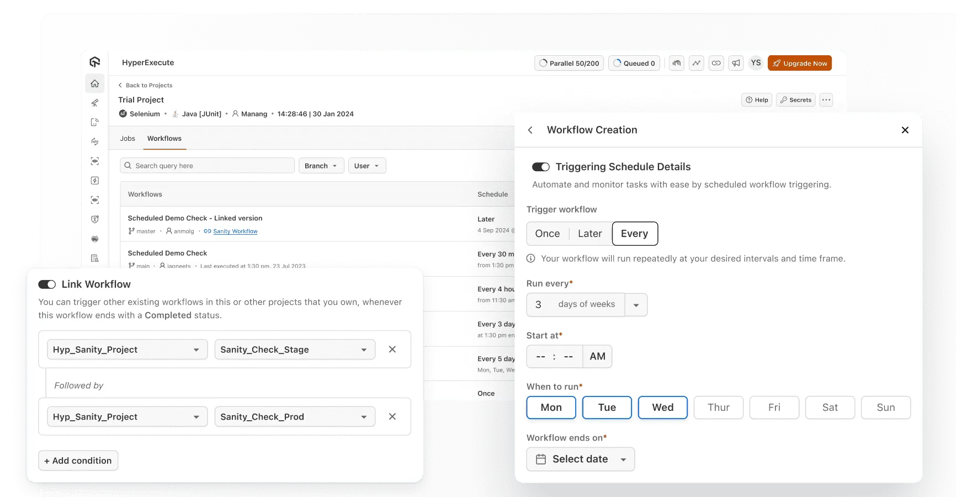Screen dimensions: 956x497
Task: Select the Wed day toggle
Action: pyautogui.click(x=663, y=408)
